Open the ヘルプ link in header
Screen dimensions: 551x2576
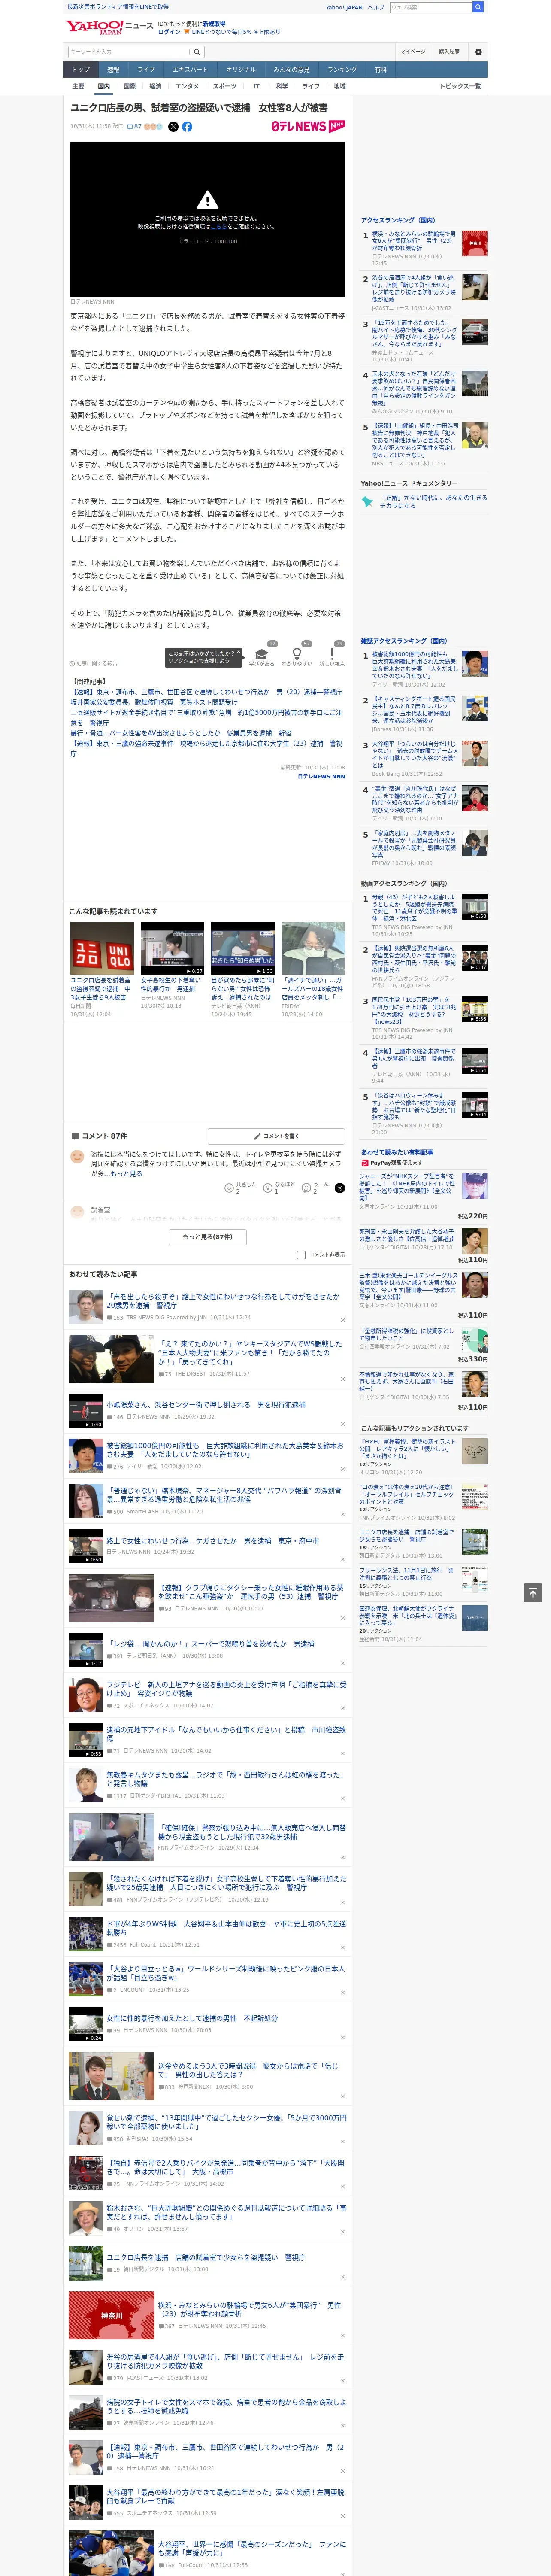376,7
